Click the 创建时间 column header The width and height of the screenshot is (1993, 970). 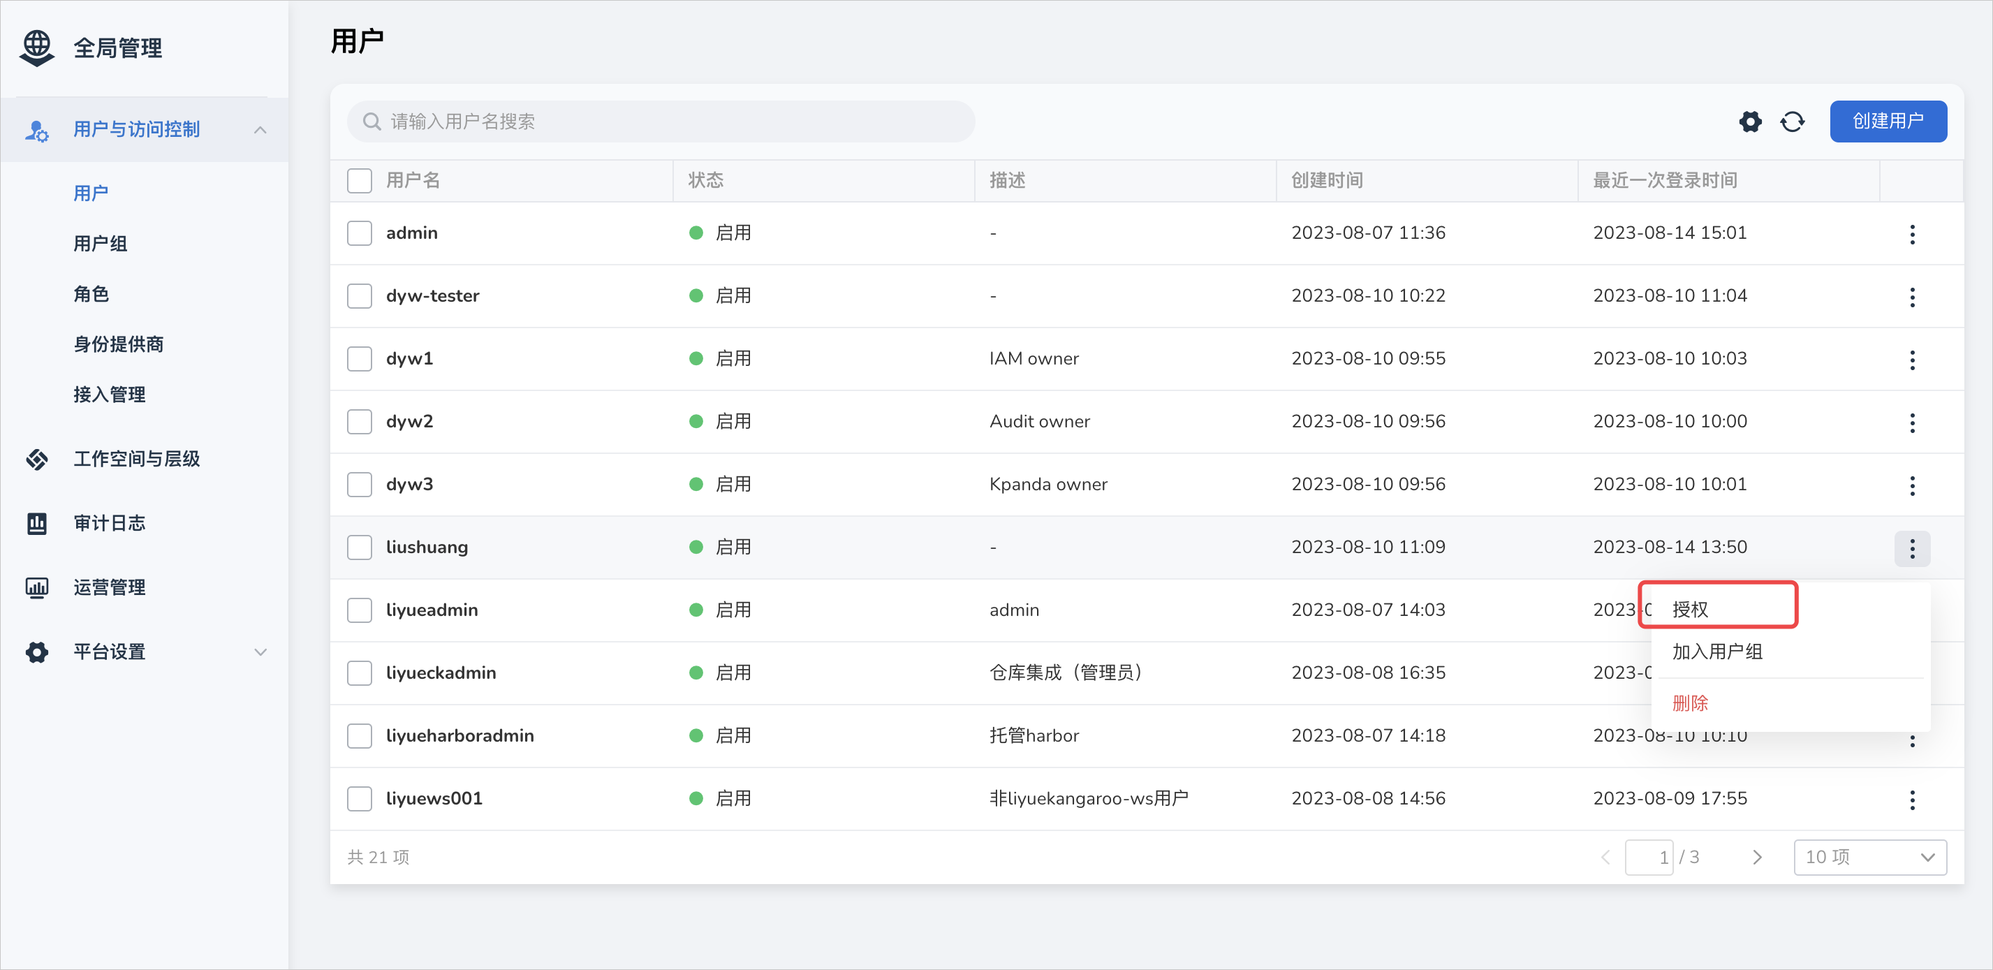pos(1327,180)
